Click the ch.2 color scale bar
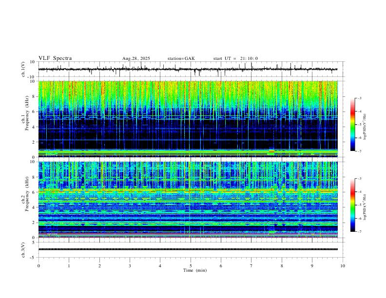Screen dimensions: 386x298 [x=353, y=205]
